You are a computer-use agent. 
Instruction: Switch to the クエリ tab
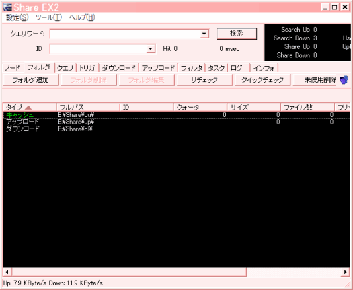tap(65, 68)
